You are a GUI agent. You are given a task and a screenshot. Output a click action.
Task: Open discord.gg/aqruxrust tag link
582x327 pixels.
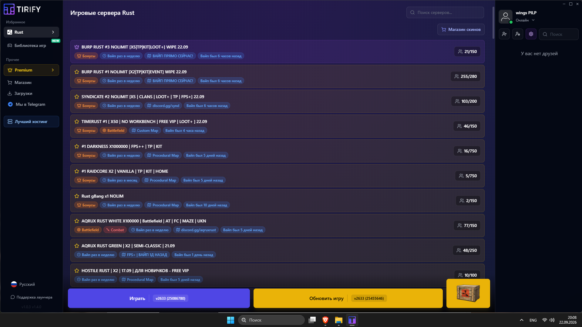tap(196, 230)
